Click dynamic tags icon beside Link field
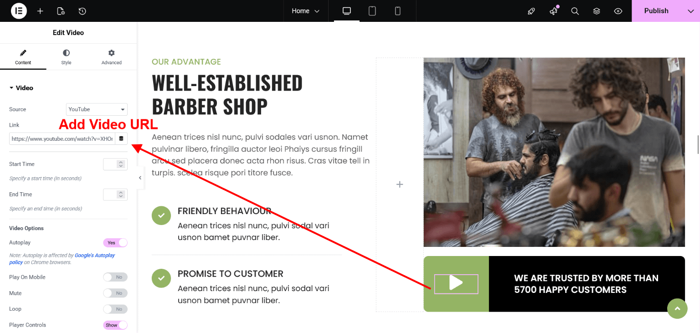The image size is (700, 333). [x=121, y=138]
